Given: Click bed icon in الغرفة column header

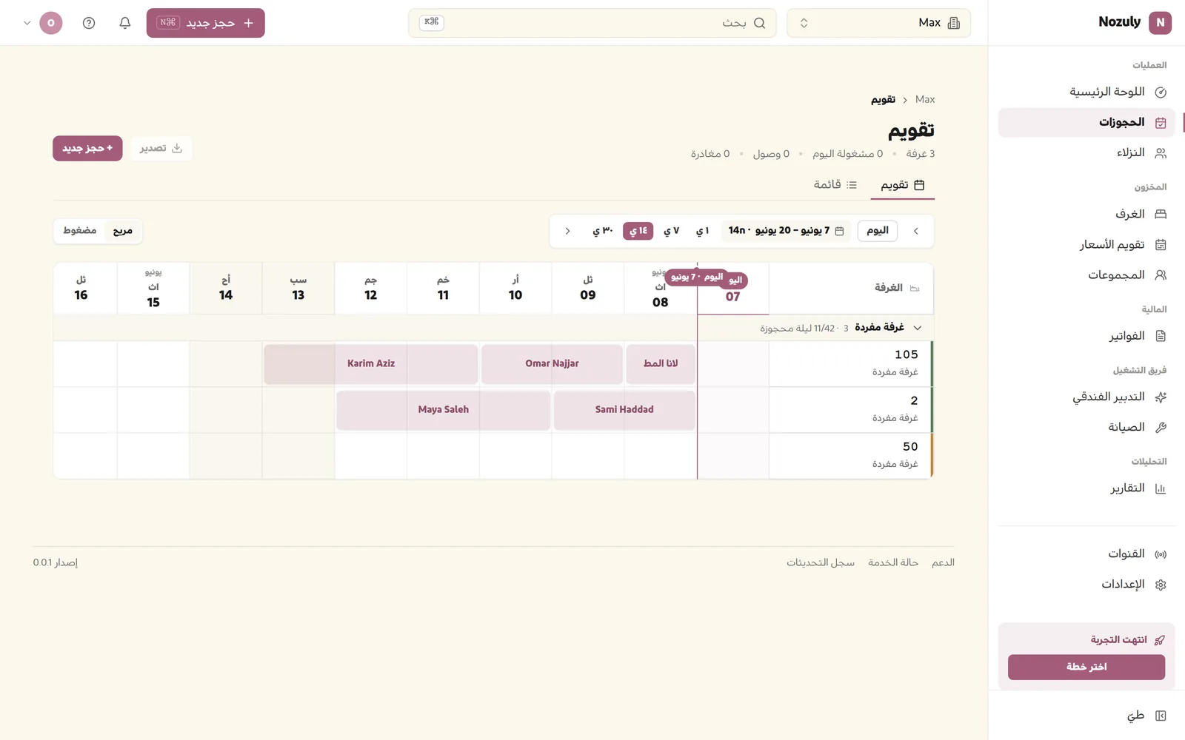Looking at the screenshot, I should point(915,288).
